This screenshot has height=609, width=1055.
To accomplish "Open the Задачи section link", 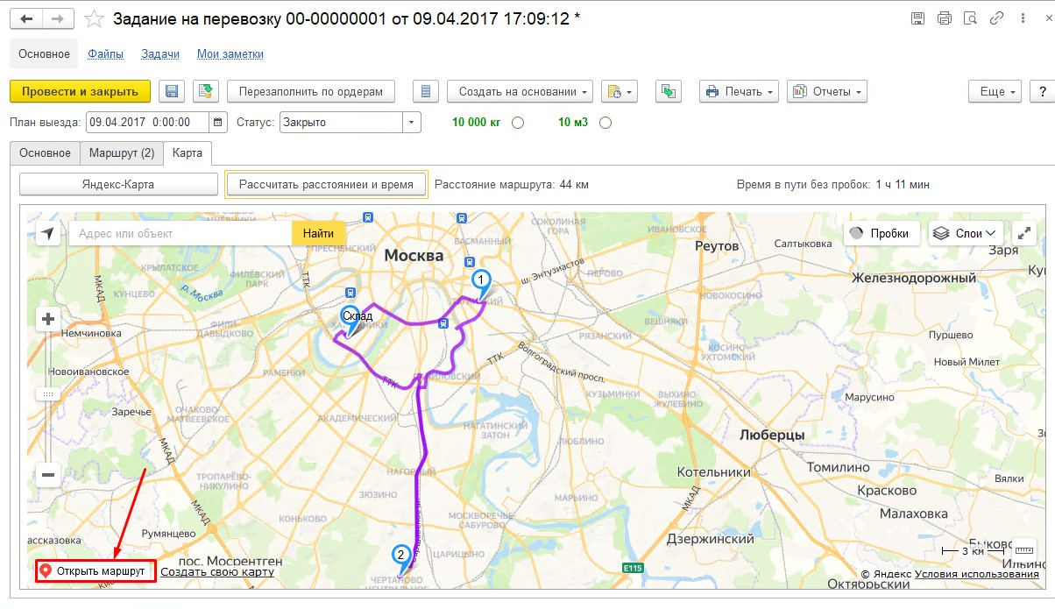I will tap(160, 53).
